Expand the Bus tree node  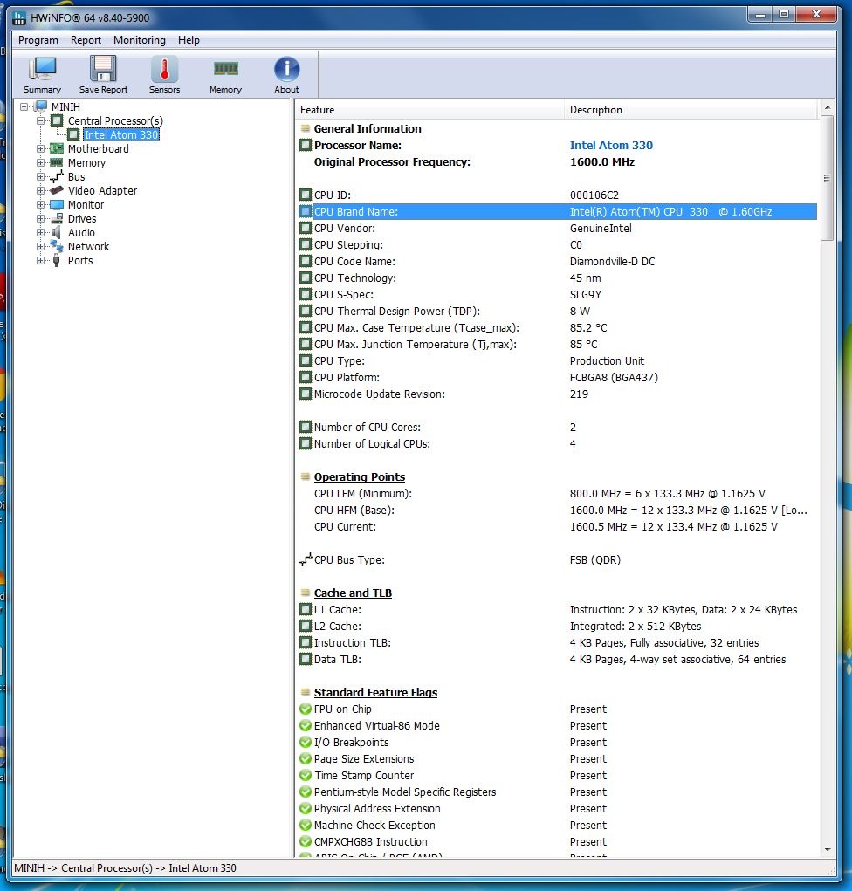pyautogui.click(x=40, y=177)
